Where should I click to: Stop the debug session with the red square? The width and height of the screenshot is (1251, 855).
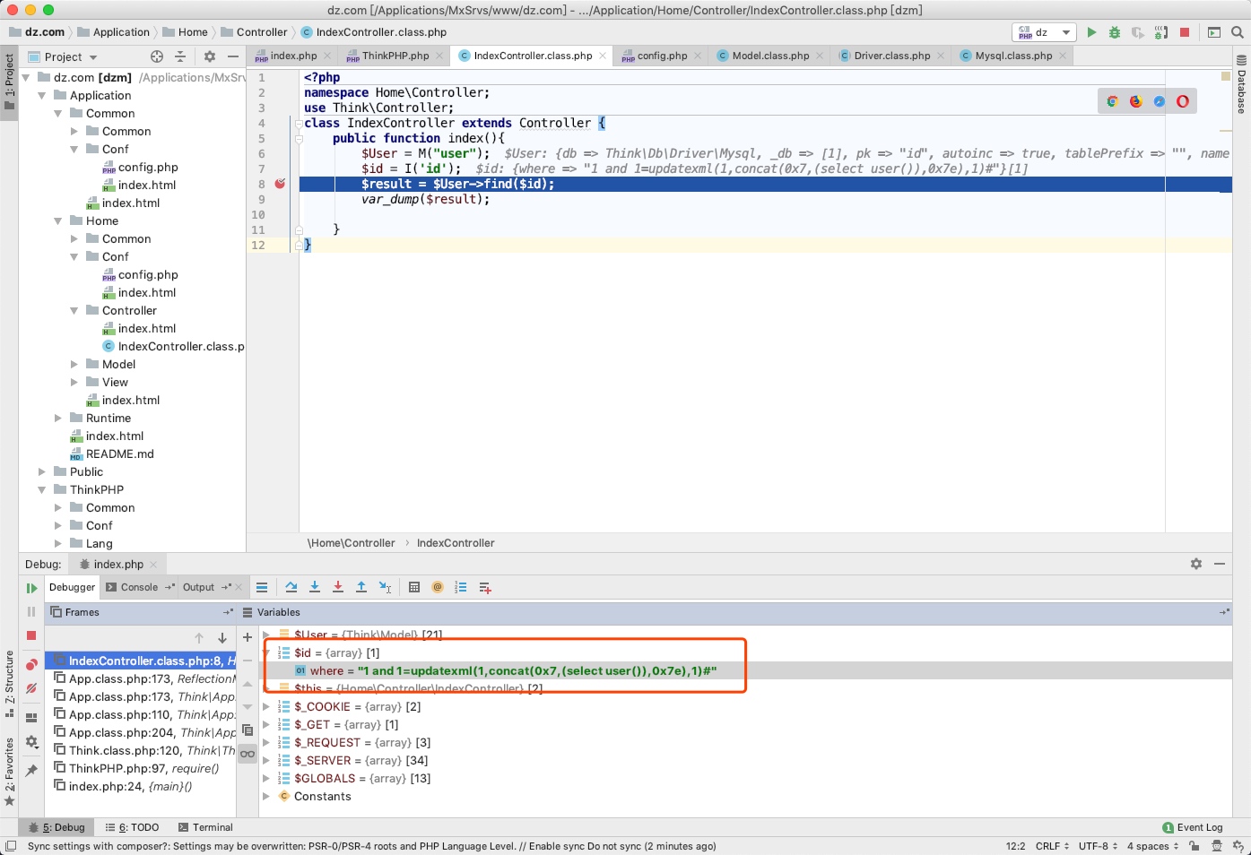coord(31,635)
